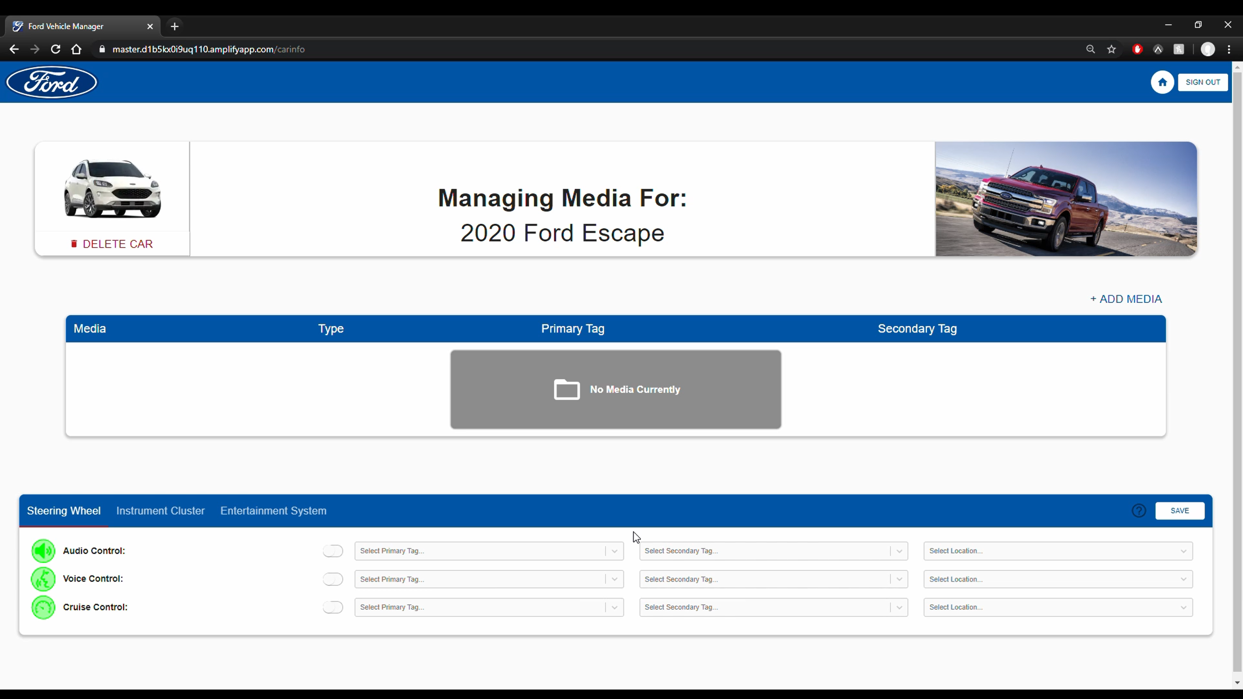Click the SAVE button
This screenshot has height=699, width=1243.
click(x=1179, y=511)
